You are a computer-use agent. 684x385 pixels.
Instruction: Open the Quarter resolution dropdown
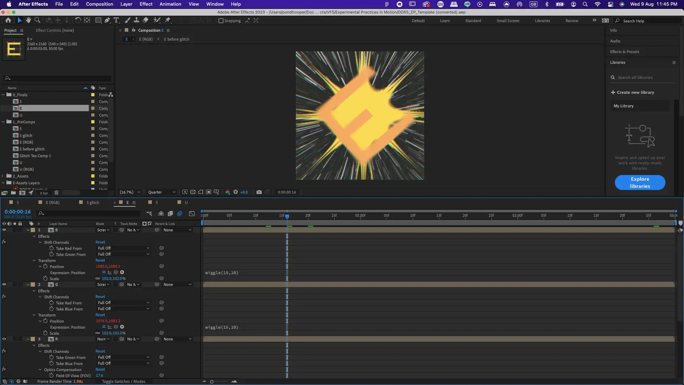point(162,192)
